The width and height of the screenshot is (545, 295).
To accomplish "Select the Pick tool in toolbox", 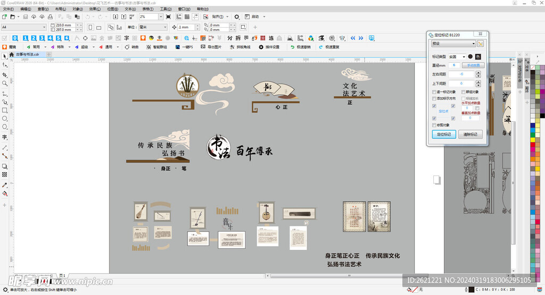I will (5, 56).
